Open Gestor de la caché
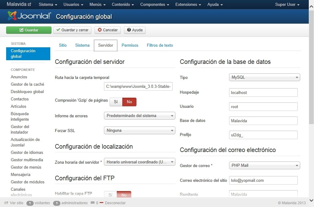 pyautogui.click(x=27, y=84)
